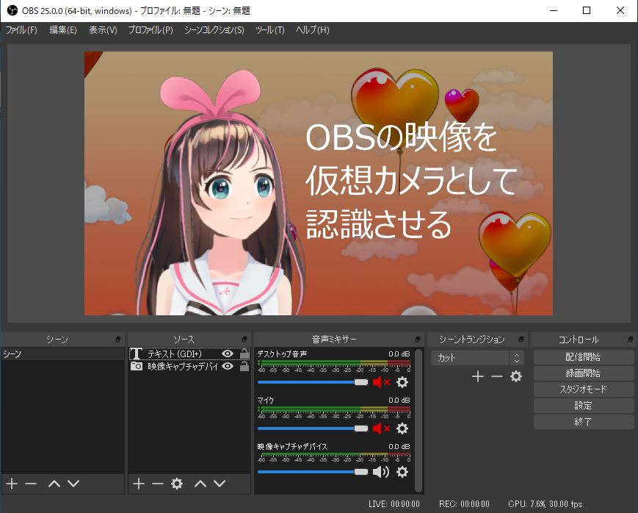Open the 表示(V) menu

103,30
